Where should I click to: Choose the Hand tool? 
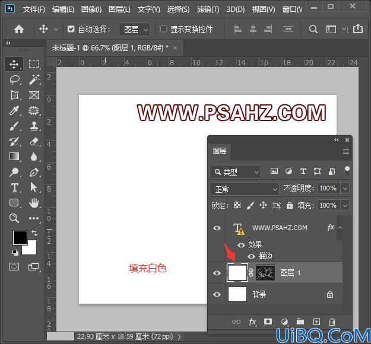(34, 203)
